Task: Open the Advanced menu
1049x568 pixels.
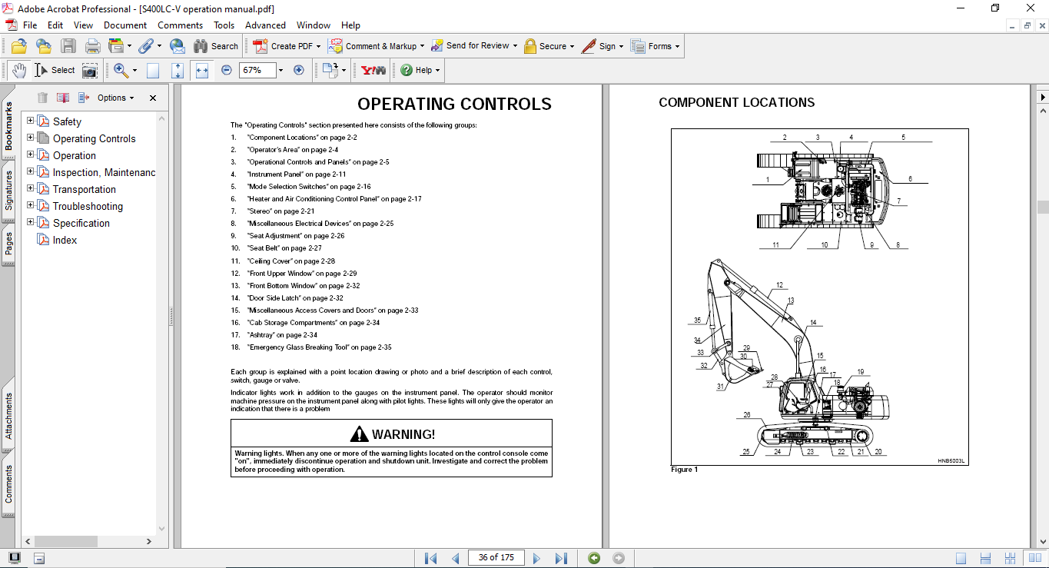Action: (265, 25)
